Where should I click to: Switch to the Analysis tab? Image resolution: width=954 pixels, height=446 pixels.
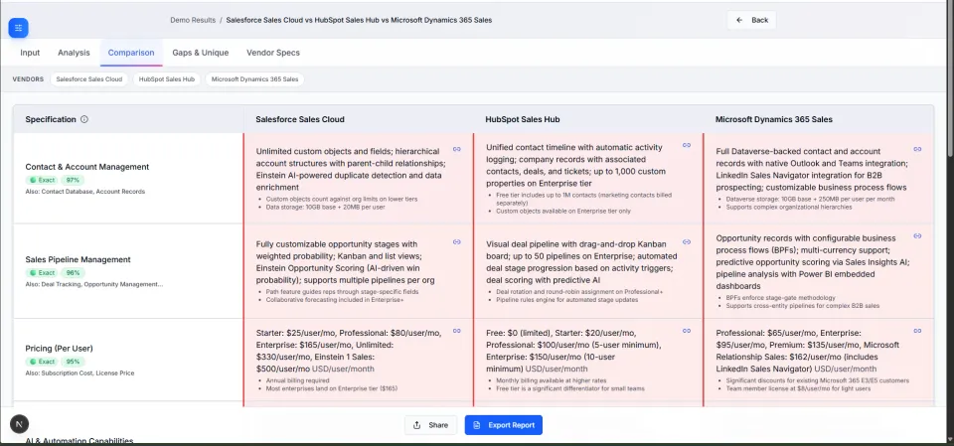pyautogui.click(x=74, y=53)
